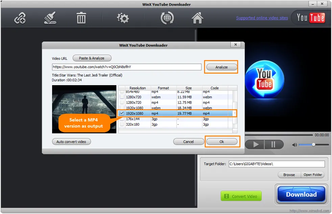332x214 pixels.
Task: Click the YouTube logo
Action: pos(310,18)
